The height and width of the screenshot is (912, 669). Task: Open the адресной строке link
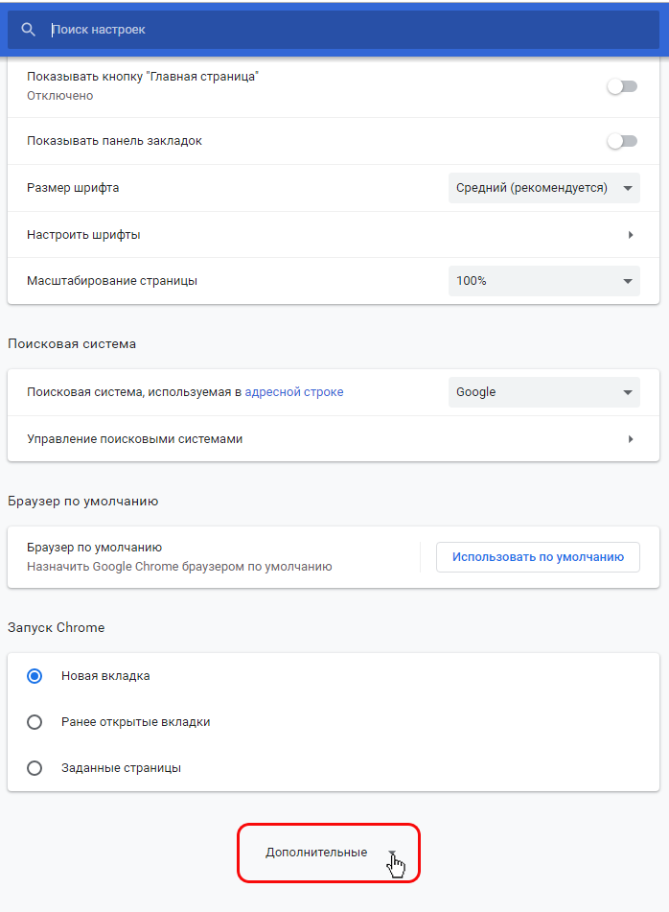click(293, 392)
